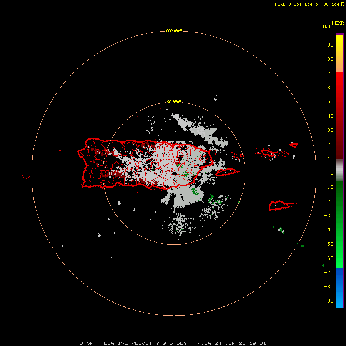The height and width of the screenshot is (346, 346).
Task: Click the 60 value on velocity scale
Action: point(330,87)
